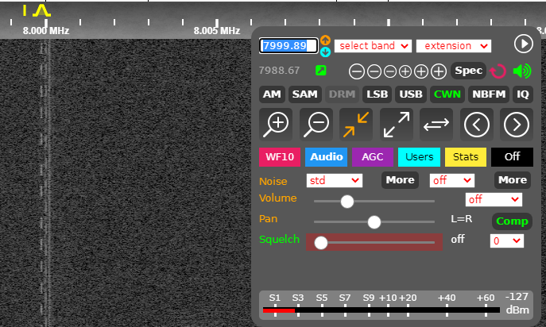Open the squelch 0 value dropdown
546x327 pixels.
pos(507,240)
